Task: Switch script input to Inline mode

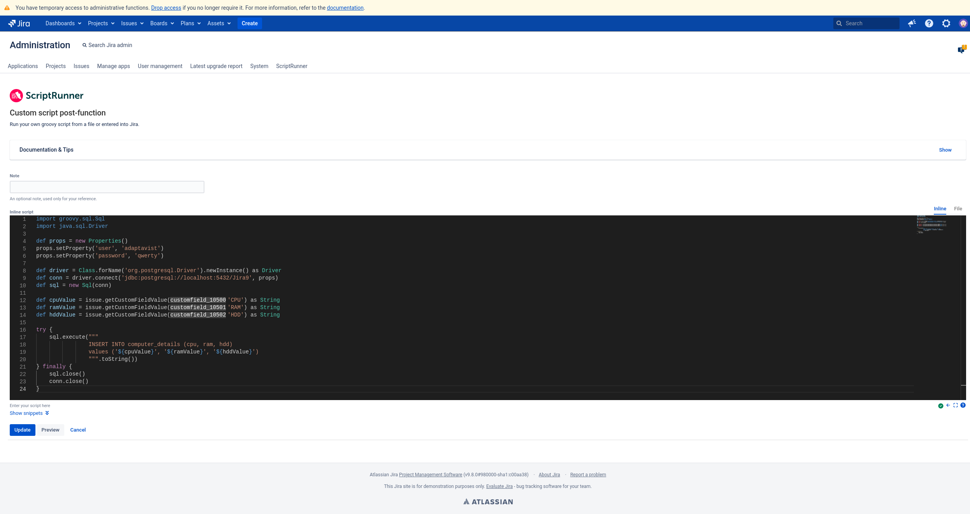Action: click(940, 209)
